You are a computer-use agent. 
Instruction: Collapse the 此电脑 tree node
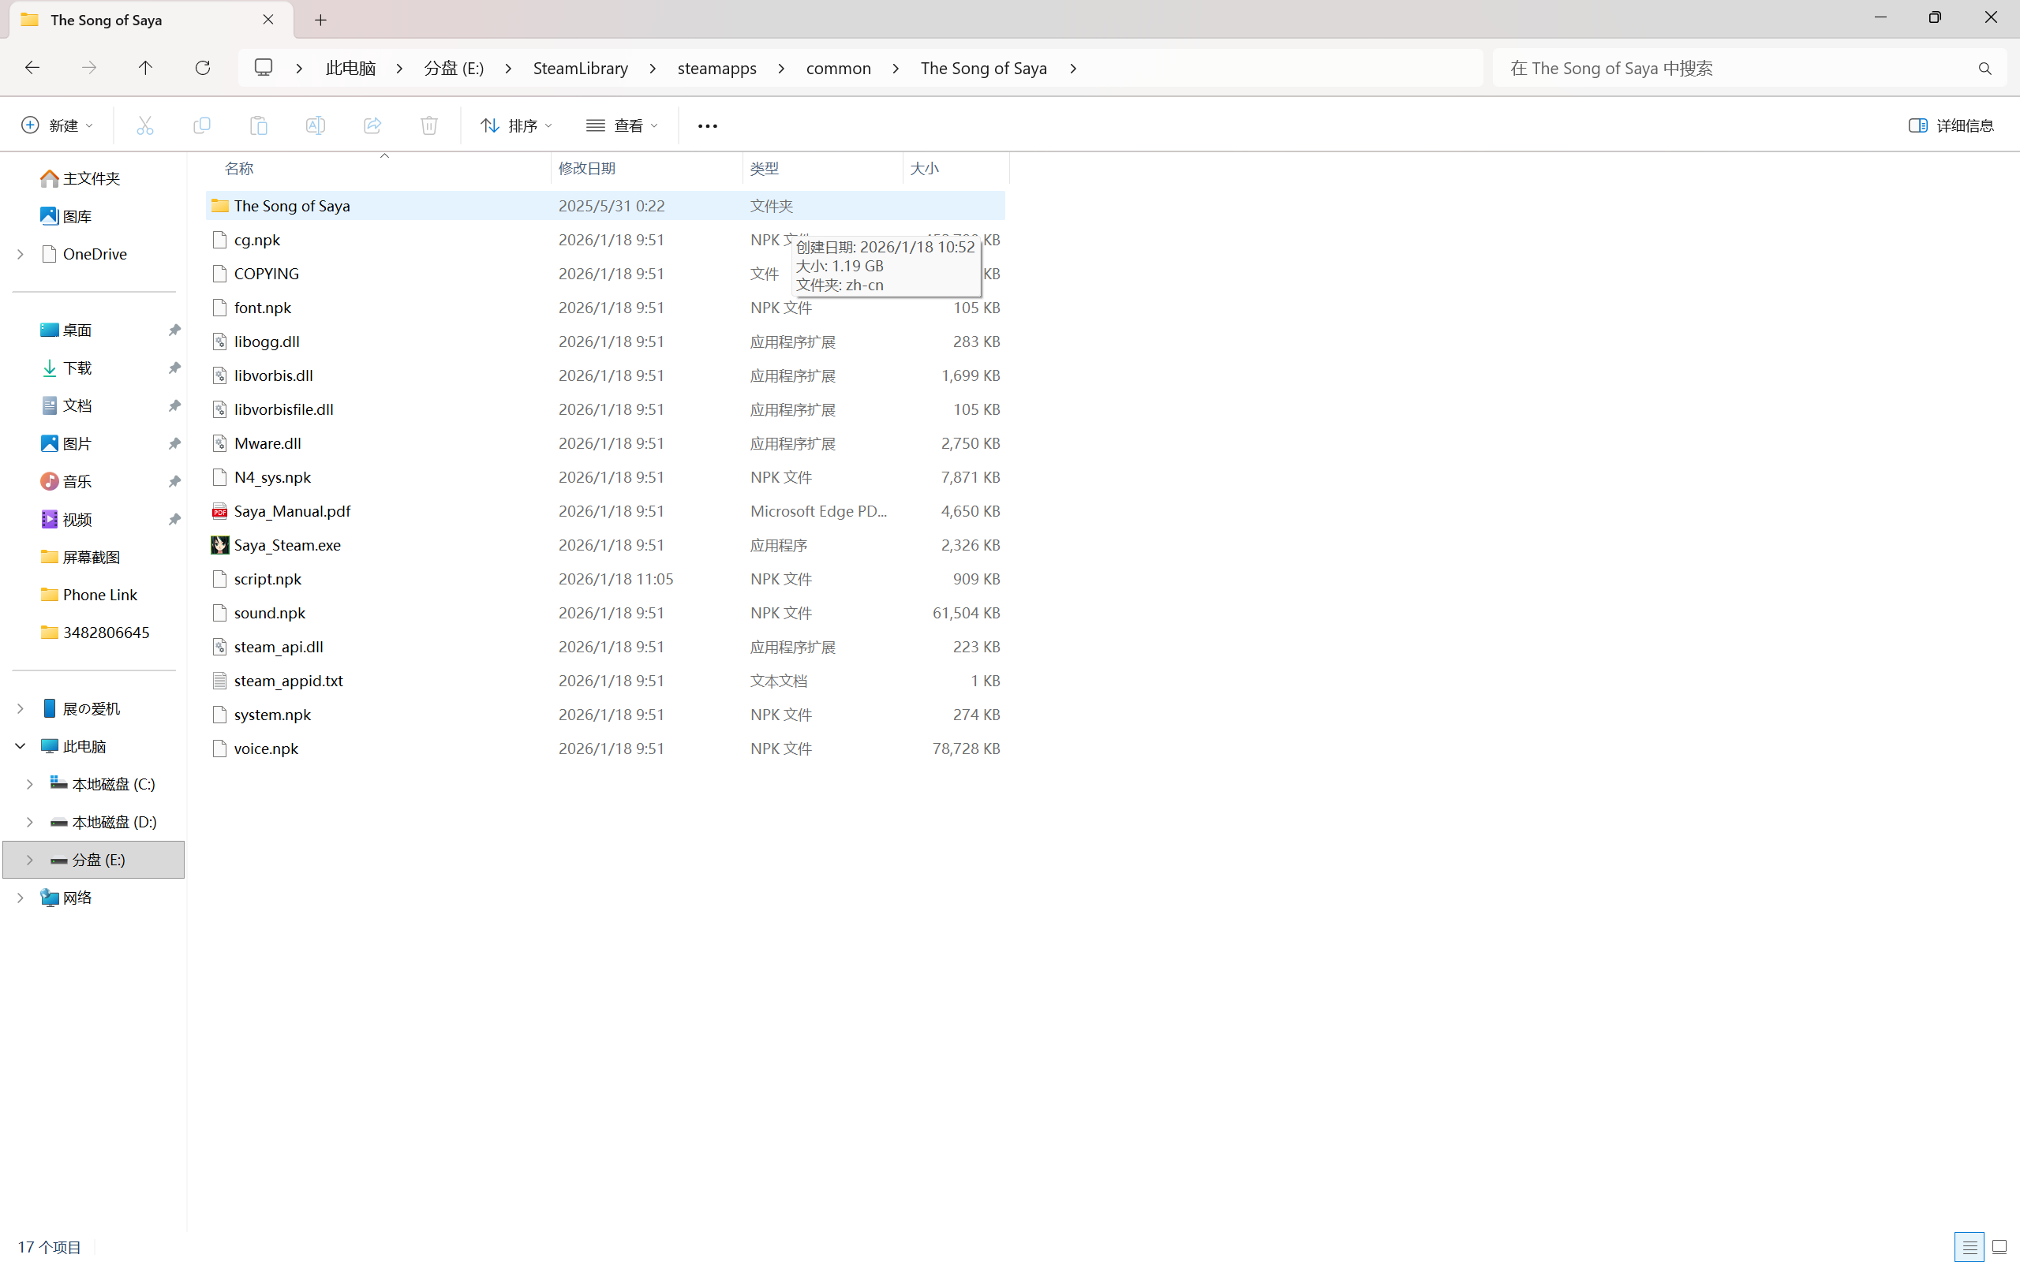click(20, 746)
